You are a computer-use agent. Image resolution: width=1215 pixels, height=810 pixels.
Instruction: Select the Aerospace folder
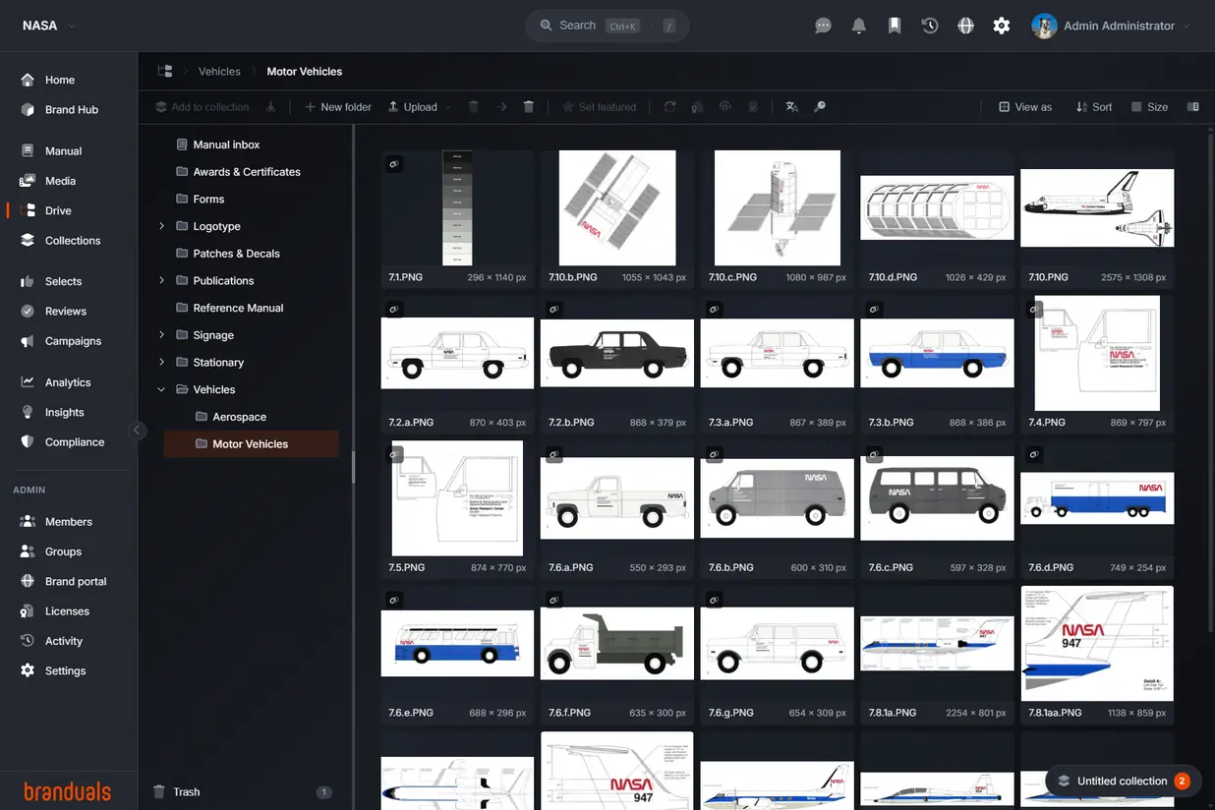(240, 417)
